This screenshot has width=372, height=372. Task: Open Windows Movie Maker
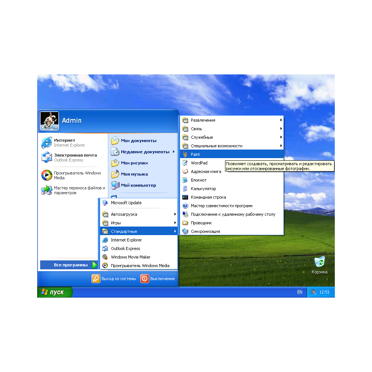coord(139,257)
